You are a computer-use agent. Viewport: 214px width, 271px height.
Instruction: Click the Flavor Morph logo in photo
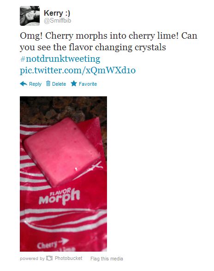tap(59, 196)
